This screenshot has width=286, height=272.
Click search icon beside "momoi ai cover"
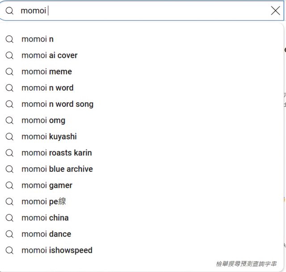pos(9,55)
